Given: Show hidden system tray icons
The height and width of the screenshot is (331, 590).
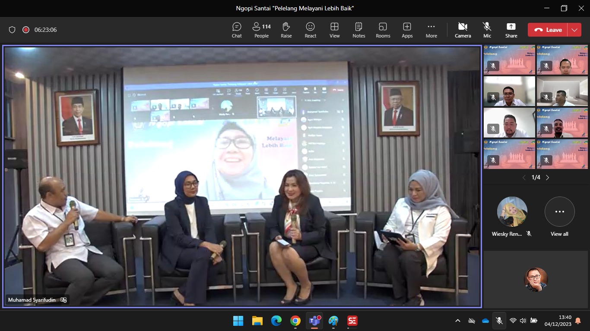Looking at the screenshot, I should (x=458, y=321).
